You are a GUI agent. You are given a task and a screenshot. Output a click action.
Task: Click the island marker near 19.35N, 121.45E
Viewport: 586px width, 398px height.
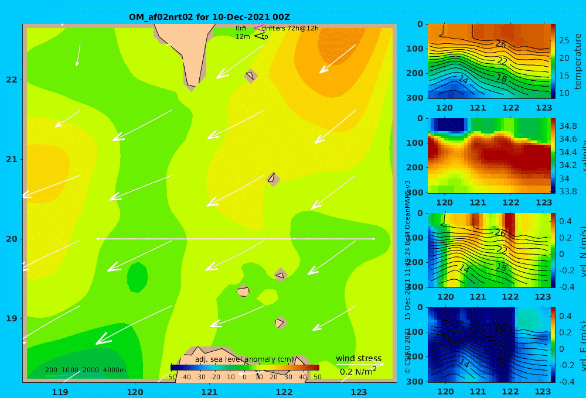243,291
